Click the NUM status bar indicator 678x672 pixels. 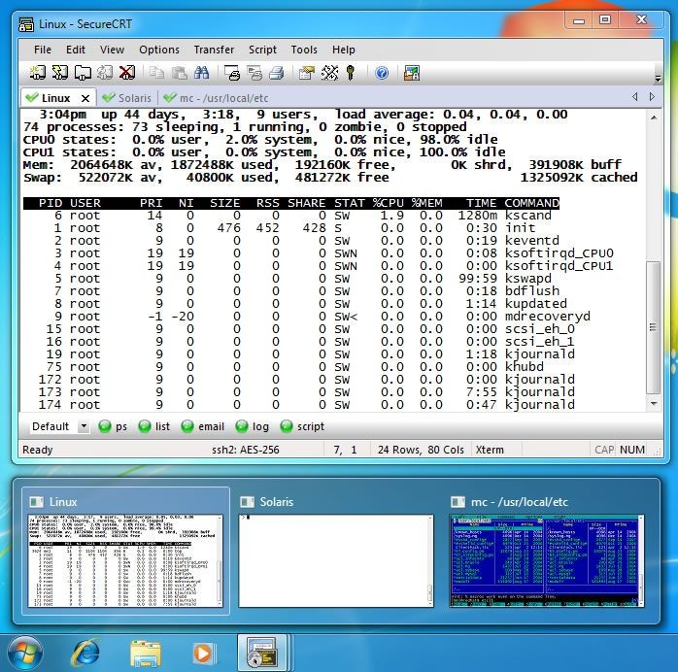[631, 450]
